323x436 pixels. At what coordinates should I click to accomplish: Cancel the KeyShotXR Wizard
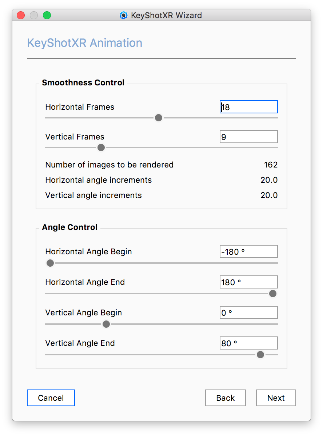[x=51, y=398]
